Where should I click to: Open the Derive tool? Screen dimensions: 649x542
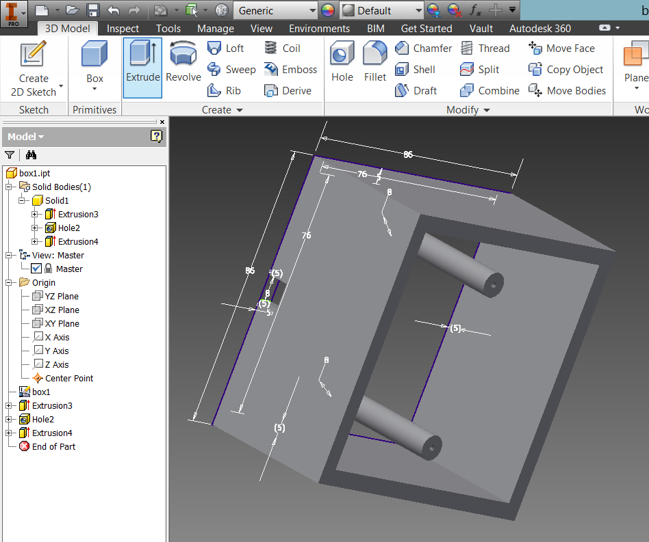pyautogui.click(x=288, y=90)
